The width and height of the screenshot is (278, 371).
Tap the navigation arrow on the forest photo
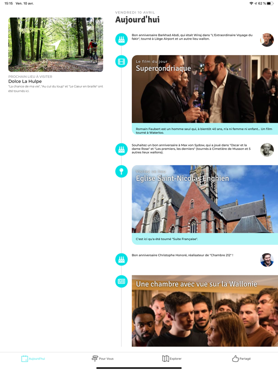coord(56,44)
